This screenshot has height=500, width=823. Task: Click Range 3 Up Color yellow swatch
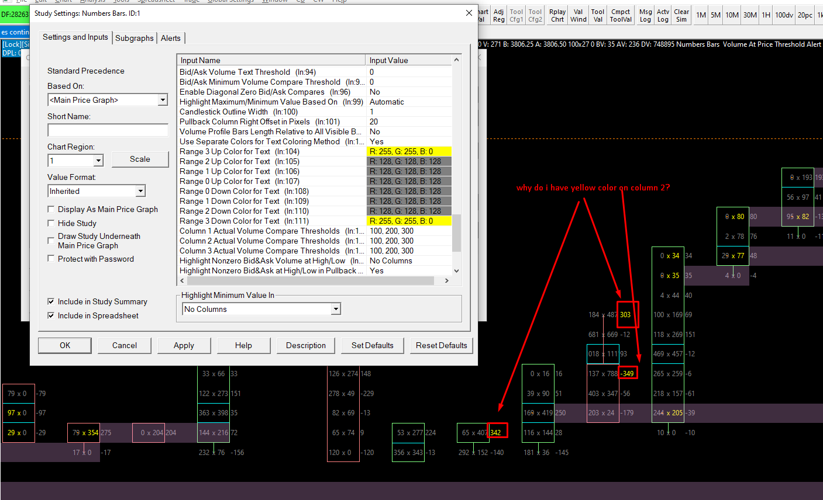409,151
